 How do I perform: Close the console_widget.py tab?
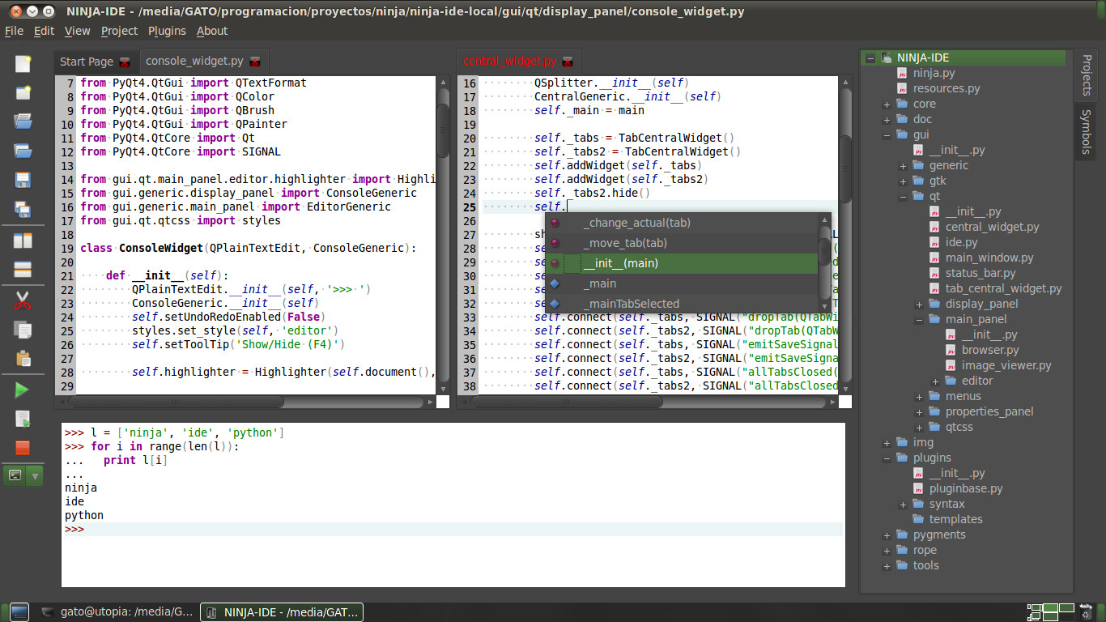click(255, 62)
